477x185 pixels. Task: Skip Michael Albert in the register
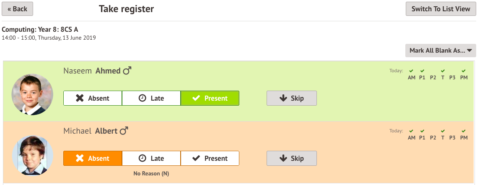coord(292,158)
